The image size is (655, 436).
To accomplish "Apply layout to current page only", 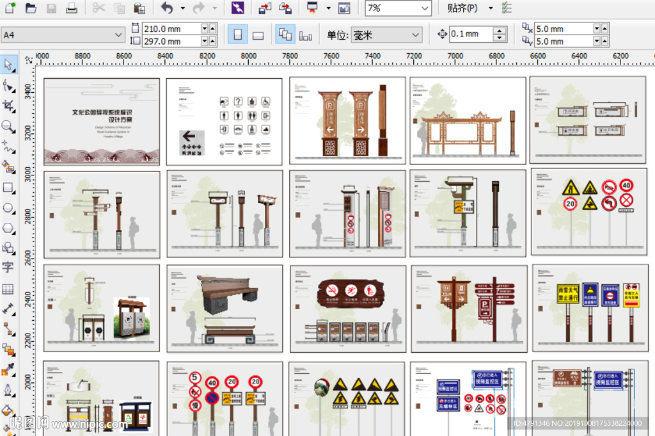I will tap(306, 35).
